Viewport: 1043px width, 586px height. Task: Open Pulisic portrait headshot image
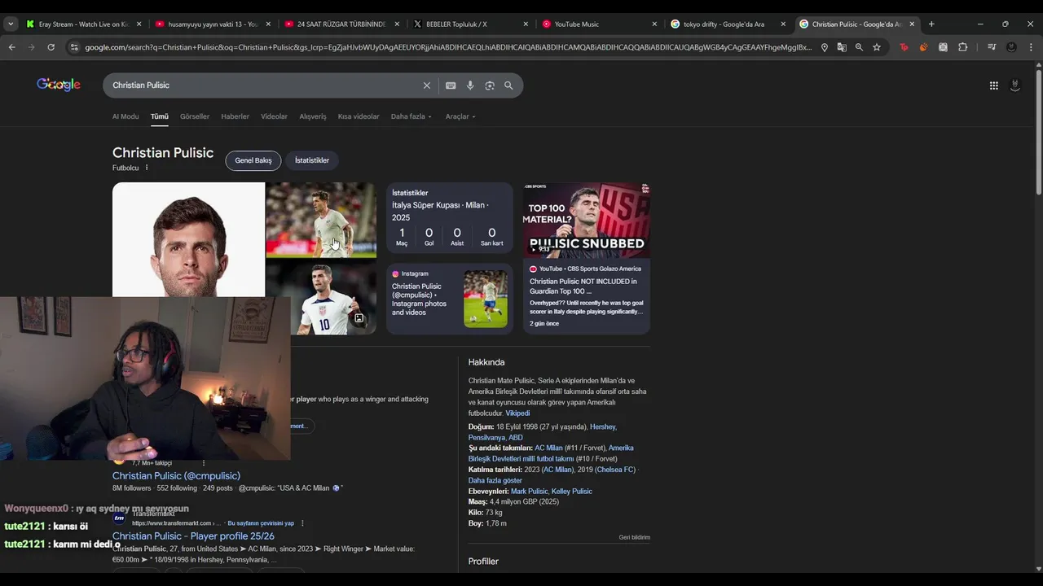[188, 239]
